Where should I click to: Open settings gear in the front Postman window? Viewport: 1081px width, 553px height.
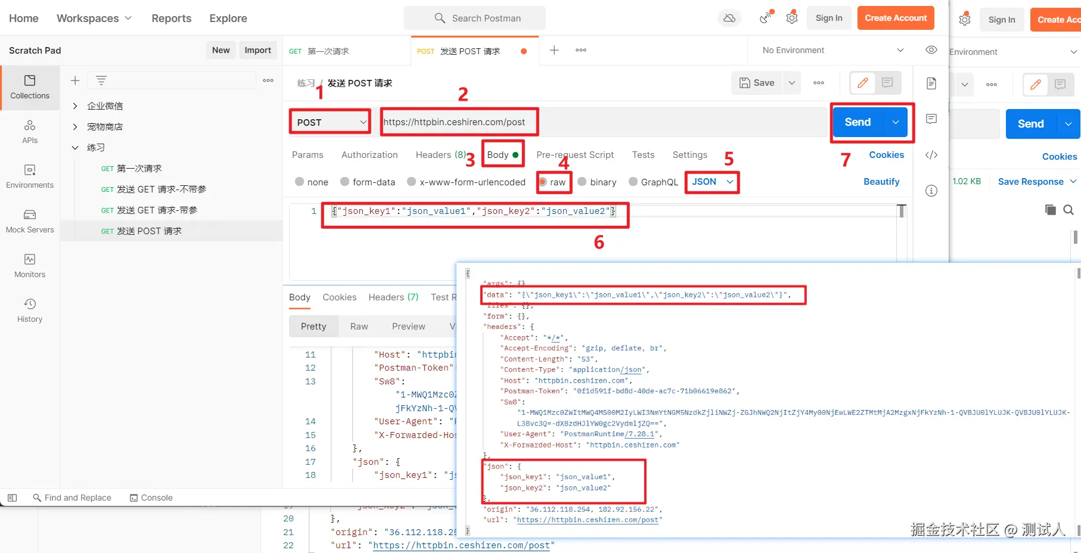coord(792,18)
